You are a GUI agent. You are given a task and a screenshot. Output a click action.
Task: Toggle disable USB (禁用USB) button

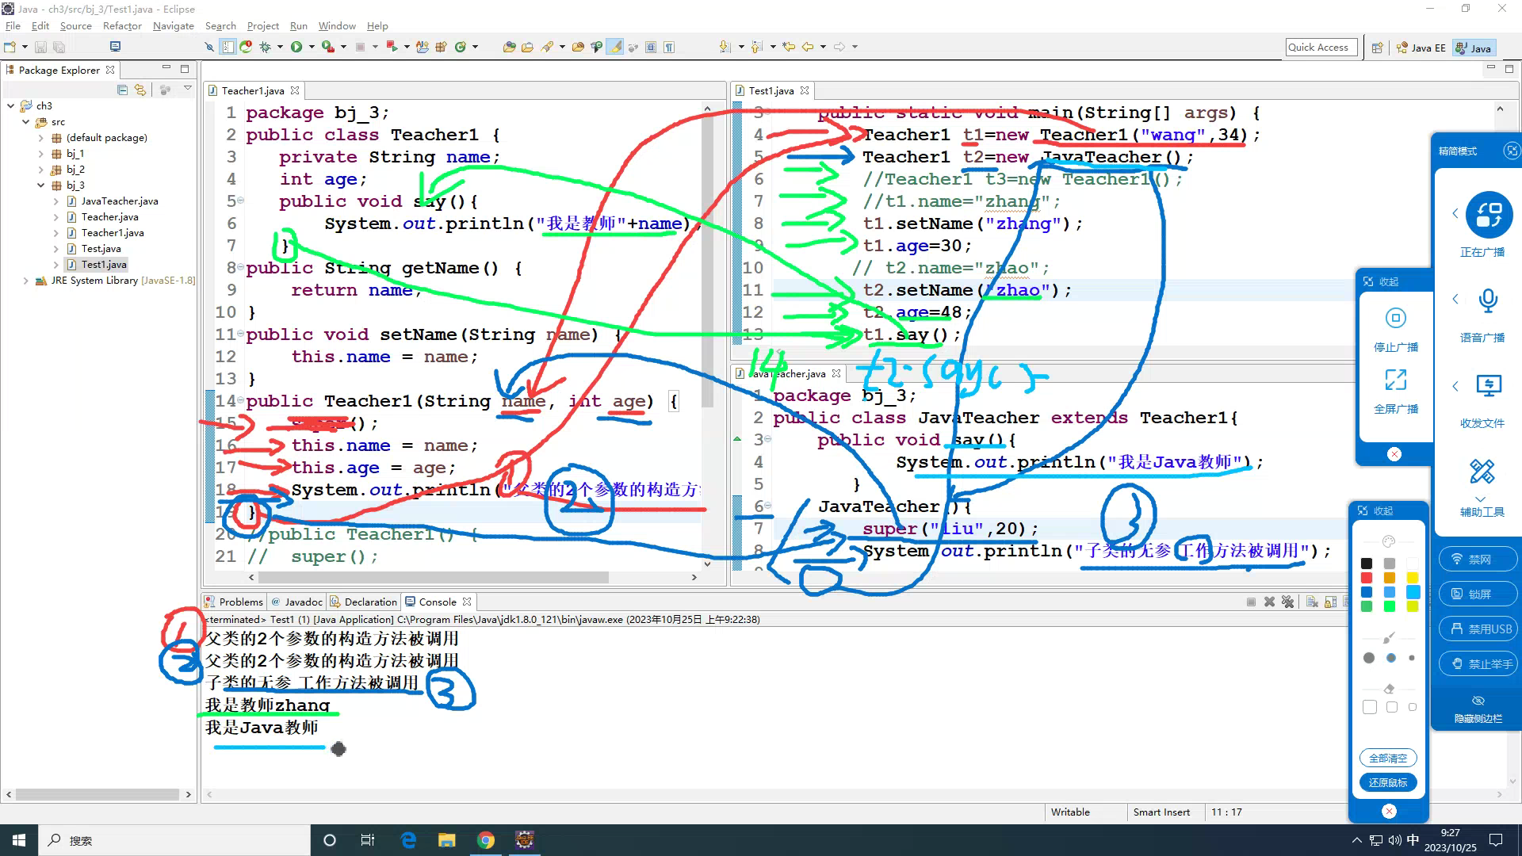[x=1478, y=629]
